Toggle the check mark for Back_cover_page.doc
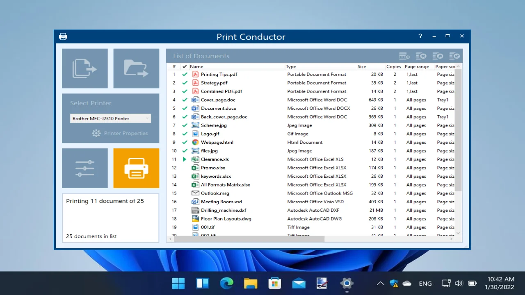The width and height of the screenshot is (525, 295). (x=185, y=117)
